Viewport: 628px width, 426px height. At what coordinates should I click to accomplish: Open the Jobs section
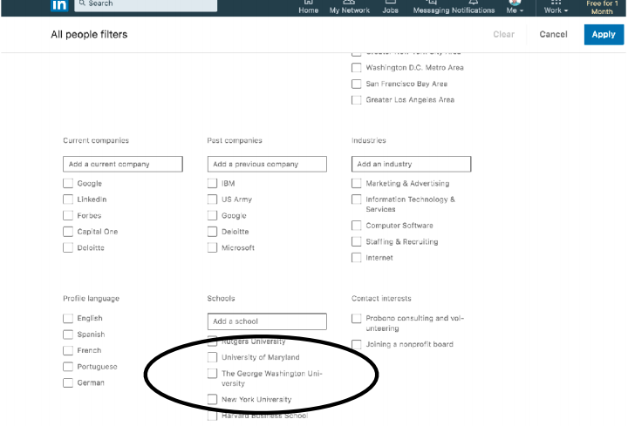(x=390, y=7)
